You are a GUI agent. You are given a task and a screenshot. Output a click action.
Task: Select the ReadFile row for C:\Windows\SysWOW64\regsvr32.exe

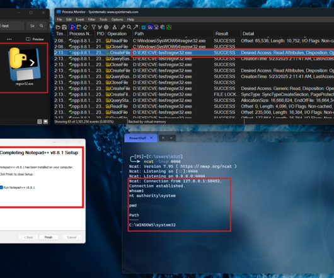coord(194,41)
